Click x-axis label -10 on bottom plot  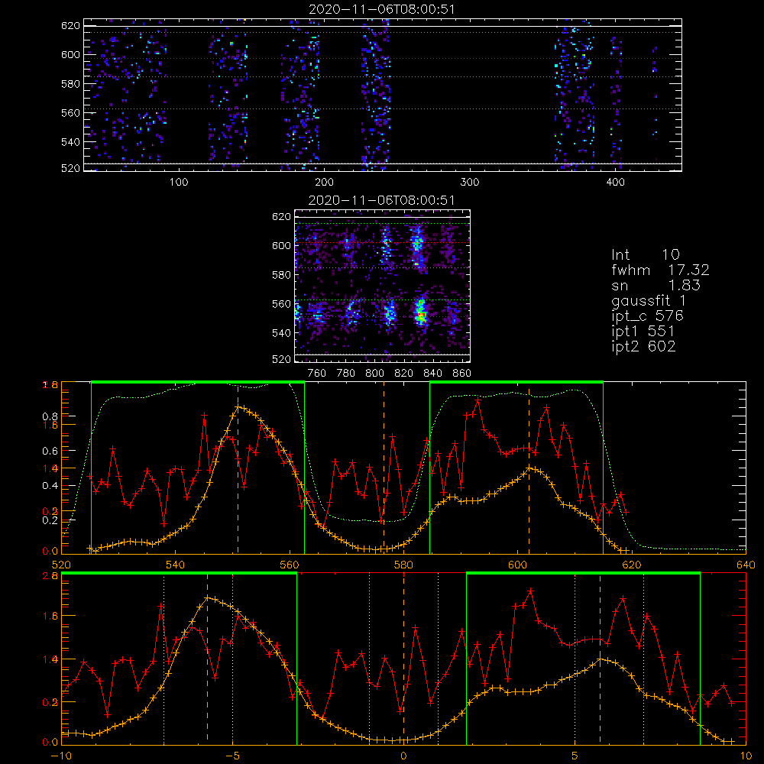point(61,756)
